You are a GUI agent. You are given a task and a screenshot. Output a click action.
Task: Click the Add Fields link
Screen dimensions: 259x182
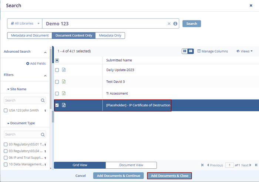pos(36,63)
